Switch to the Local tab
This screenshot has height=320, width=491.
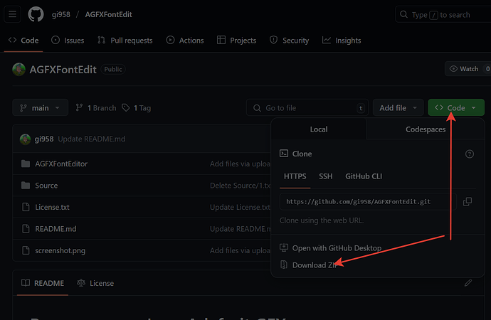click(x=319, y=129)
